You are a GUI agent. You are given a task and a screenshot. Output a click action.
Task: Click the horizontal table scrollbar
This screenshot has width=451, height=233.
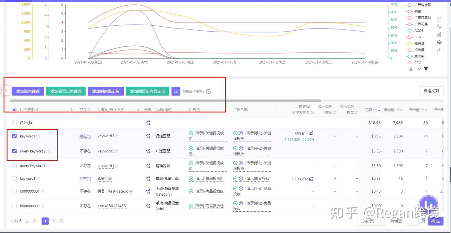click(x=165, y=101)
